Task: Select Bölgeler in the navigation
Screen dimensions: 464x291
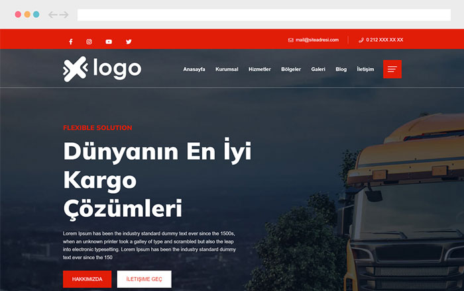Action: [291, 69]
